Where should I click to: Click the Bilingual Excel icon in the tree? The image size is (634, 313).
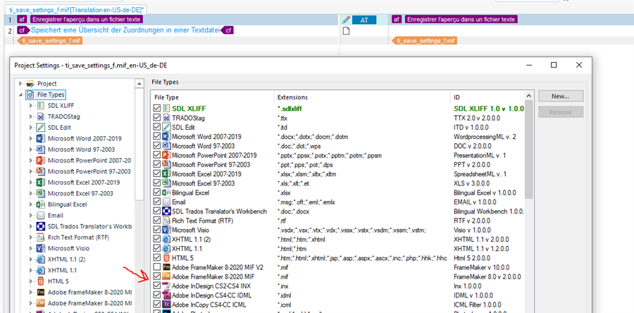coord(40,204)
